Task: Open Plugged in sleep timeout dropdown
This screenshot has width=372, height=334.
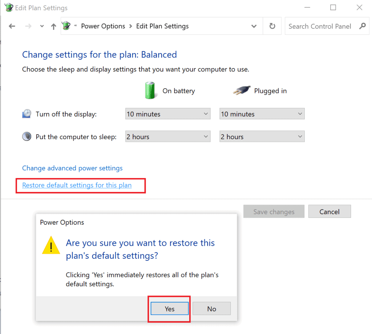Action: pyautogui.click(x=262, y=137)
